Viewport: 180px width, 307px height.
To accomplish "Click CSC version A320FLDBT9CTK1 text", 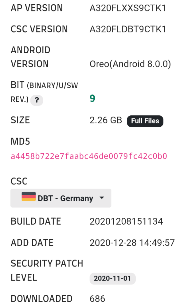I will [x=128, y=29].
